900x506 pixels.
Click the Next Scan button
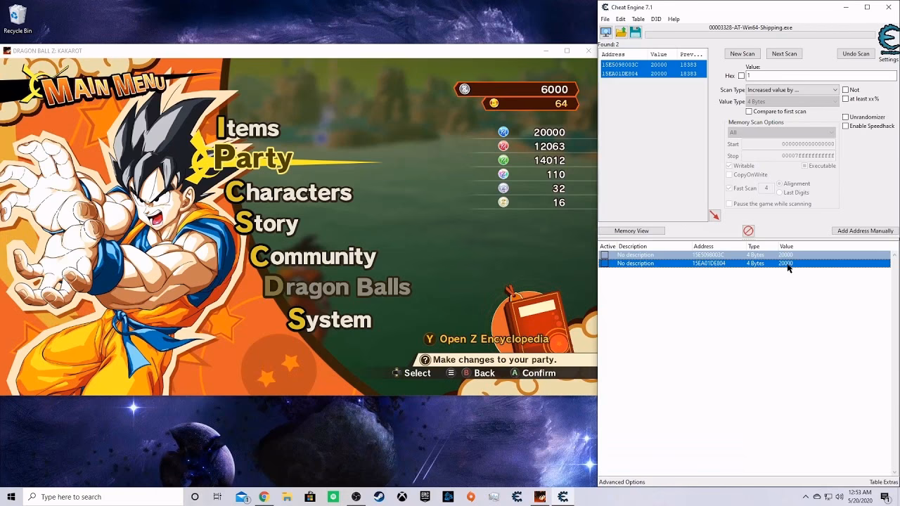(x=784, y=53)
